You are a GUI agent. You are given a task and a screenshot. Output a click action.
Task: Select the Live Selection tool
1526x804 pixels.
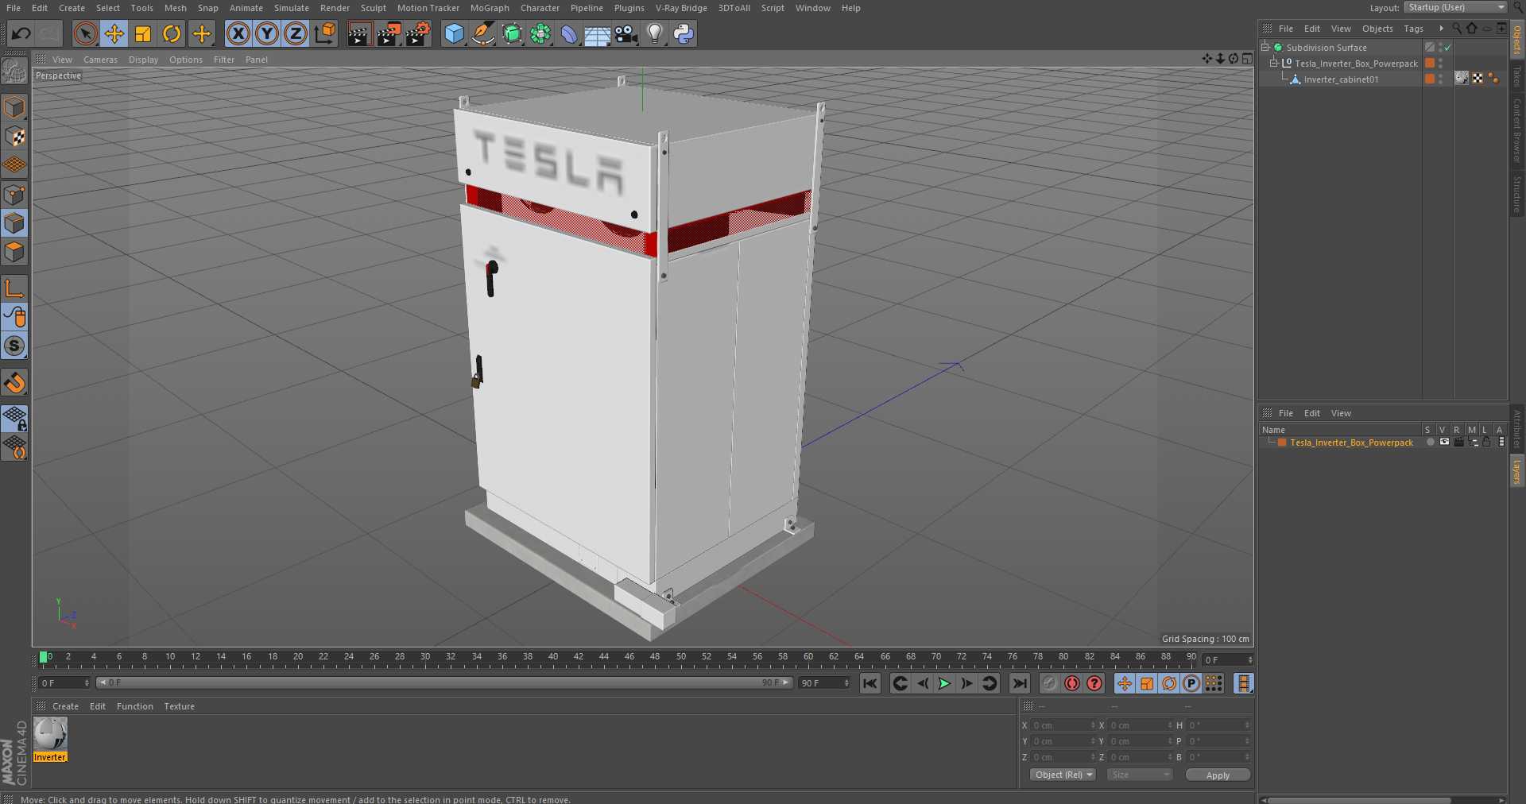point(85,33)
